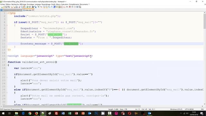Place cursor in $contenu_message on line 11
The height and width of the screenshot is (116, 206).
(33, 44)
